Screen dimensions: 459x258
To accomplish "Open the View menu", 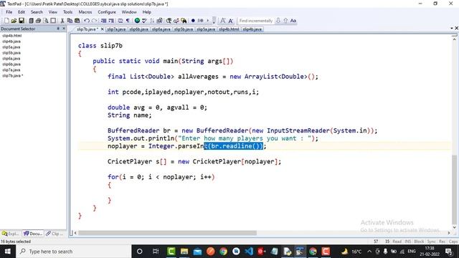I will pos(52,12).
